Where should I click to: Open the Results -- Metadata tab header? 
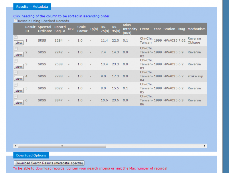[32, 7]
